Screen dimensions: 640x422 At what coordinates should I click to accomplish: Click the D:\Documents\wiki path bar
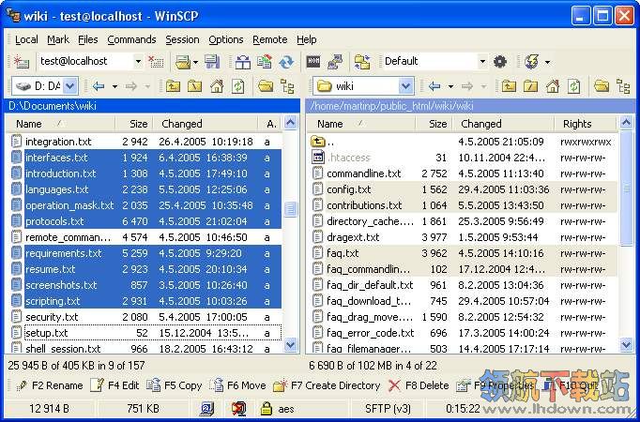(x=153, y=106)
